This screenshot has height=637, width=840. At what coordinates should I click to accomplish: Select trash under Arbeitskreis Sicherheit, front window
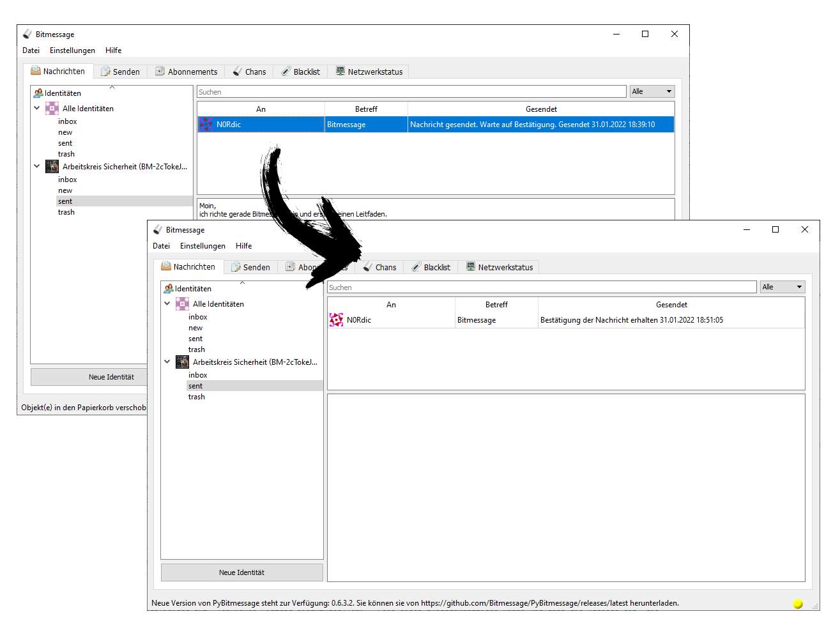click(197, 397)
